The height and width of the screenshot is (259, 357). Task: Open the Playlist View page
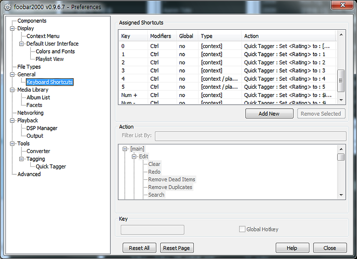point(50,59)
